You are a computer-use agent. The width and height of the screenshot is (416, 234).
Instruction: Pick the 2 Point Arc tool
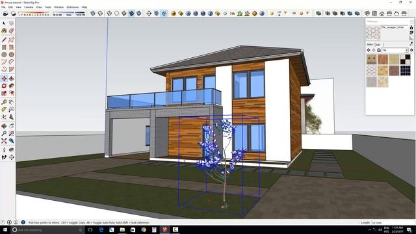click(x=12, y=62)
